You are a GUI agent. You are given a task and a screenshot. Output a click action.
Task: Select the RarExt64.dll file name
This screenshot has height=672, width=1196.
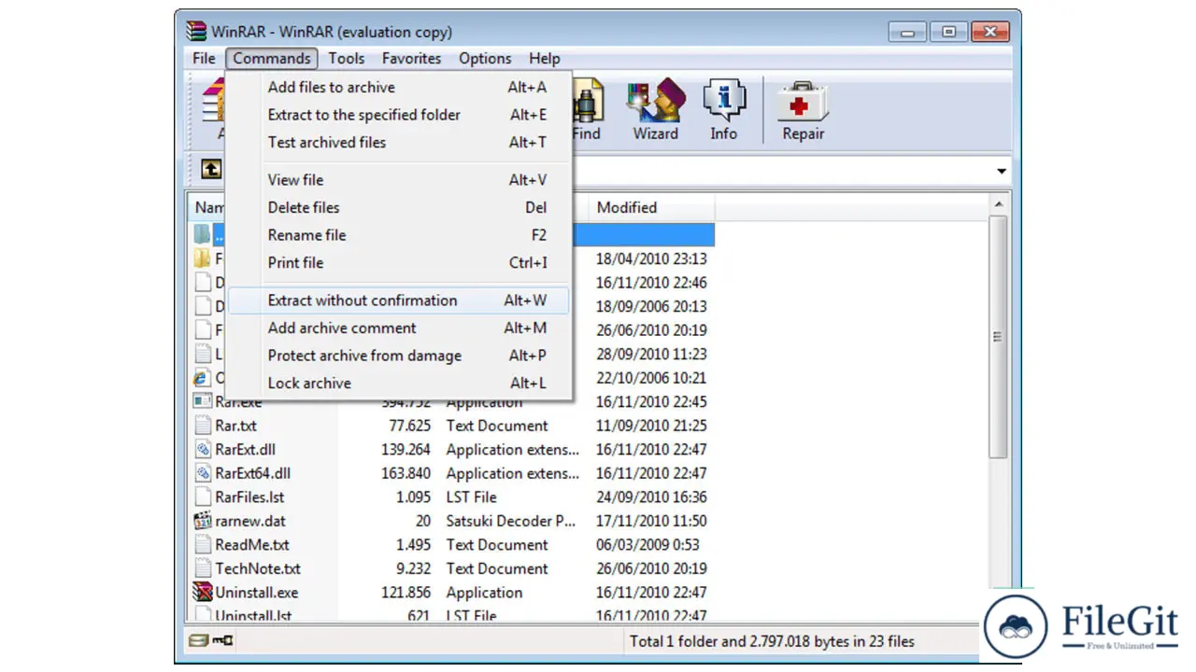pyautogui.click(x=252, y=473)
